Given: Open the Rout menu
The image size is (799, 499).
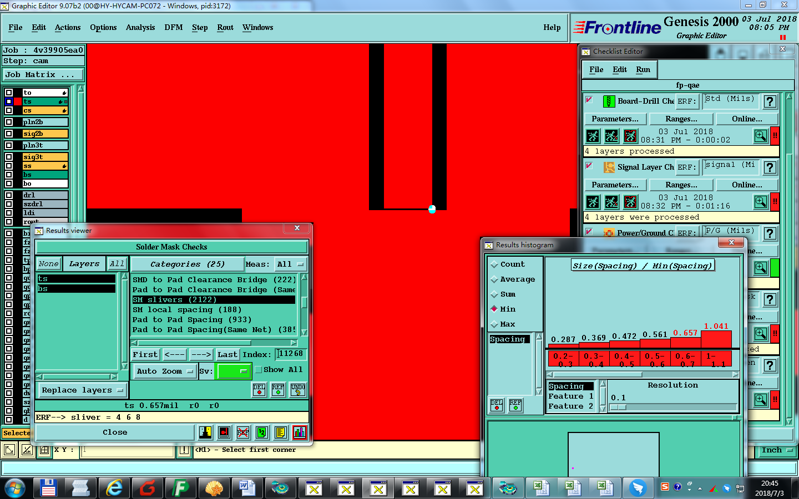Looking at the screenshot, I should 225,27.
